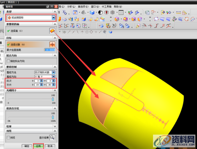Click the smoothing factor slider handle
197x149 pixels.
53,98
